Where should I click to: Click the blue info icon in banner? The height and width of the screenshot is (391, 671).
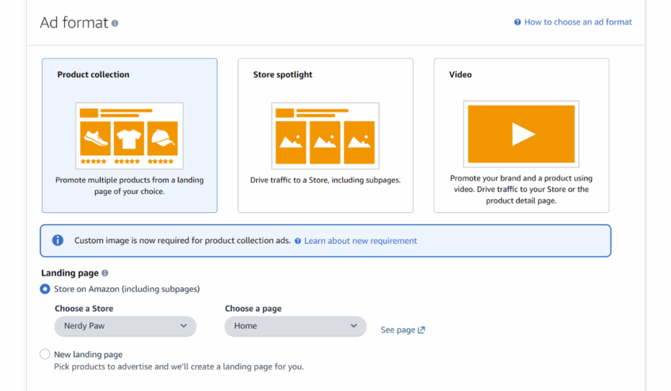tap(58, 240)
